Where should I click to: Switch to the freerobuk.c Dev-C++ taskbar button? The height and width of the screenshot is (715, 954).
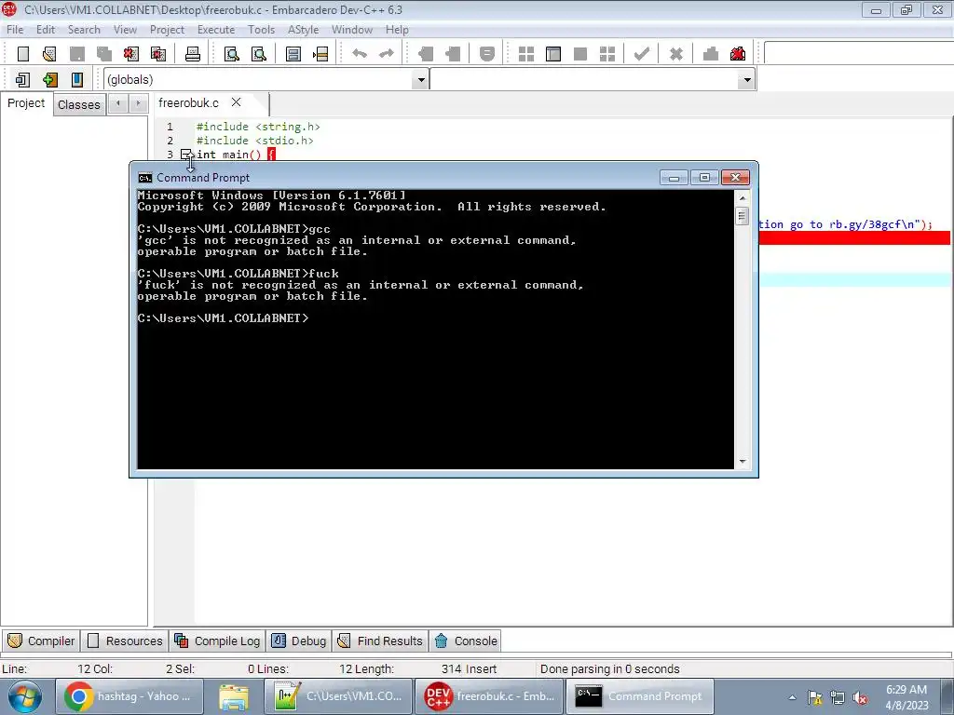click(x=488, y=696)
